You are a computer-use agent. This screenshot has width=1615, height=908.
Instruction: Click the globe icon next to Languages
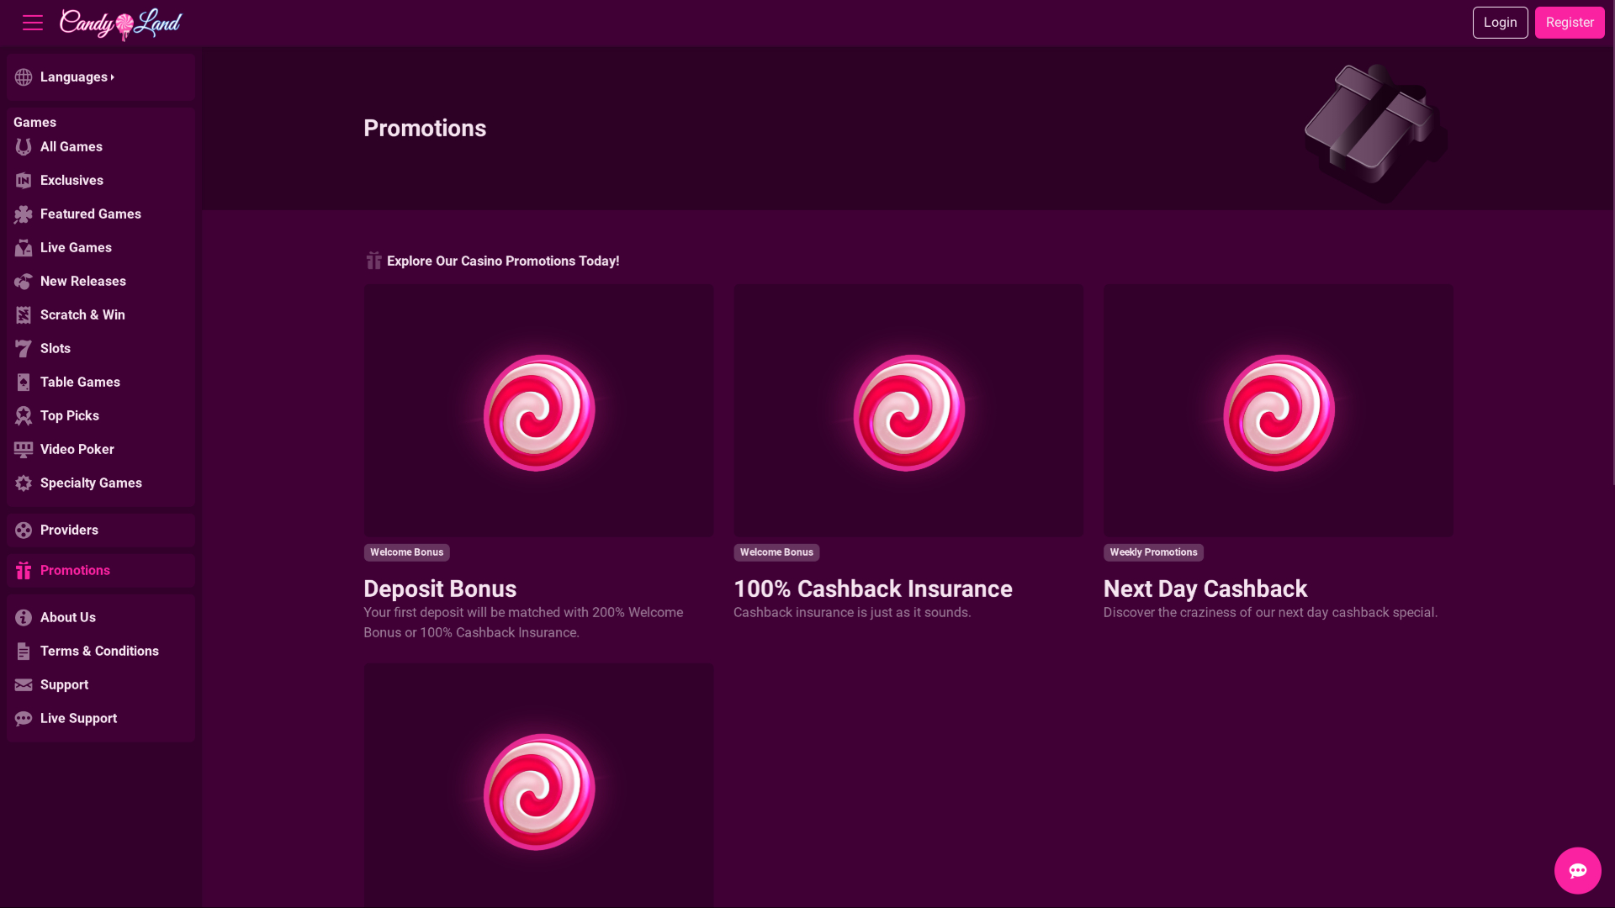coord(23,77)
